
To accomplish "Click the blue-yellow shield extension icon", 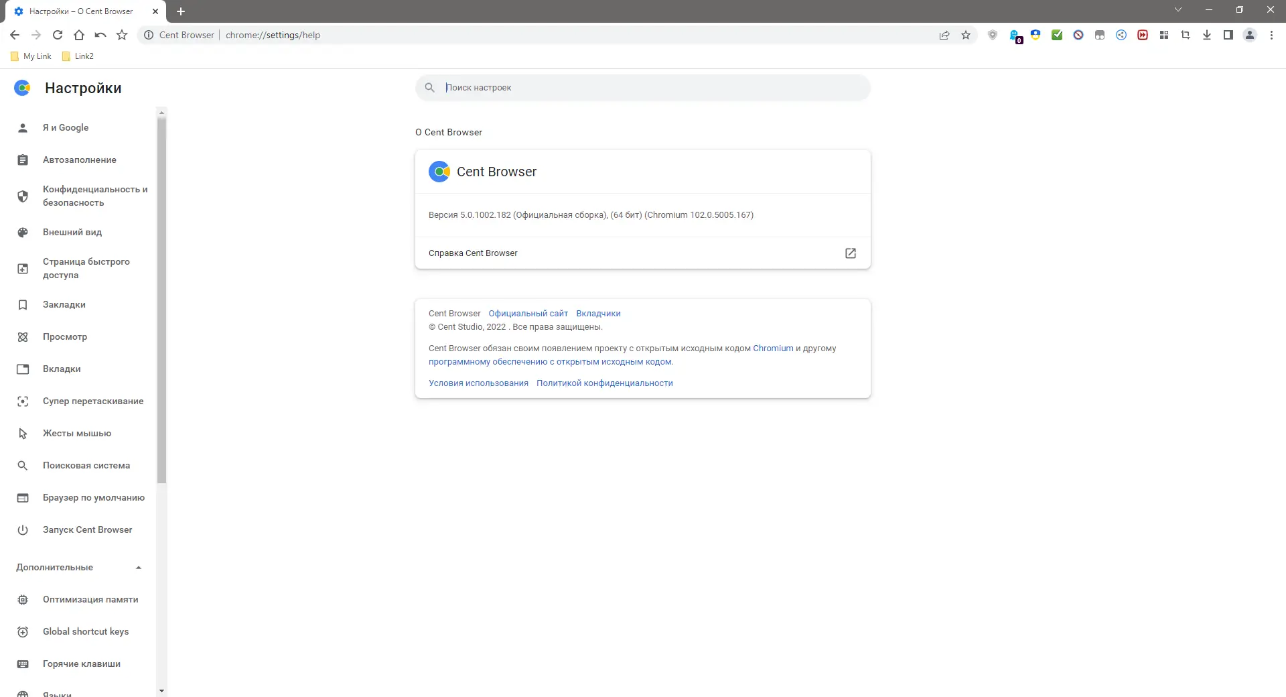I will [1035, 35].
